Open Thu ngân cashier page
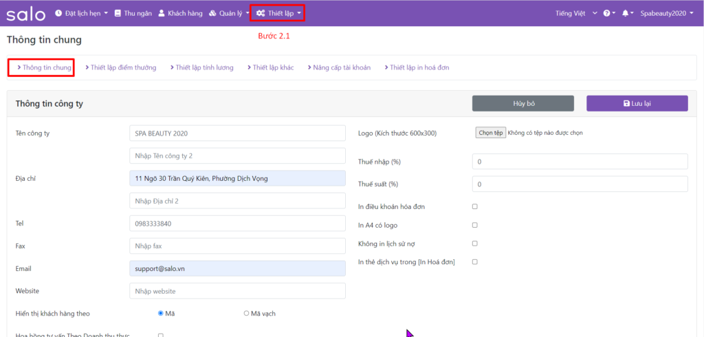 (x=133, y=13)
